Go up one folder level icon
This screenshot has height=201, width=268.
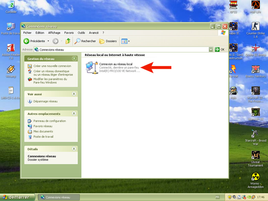68,41
